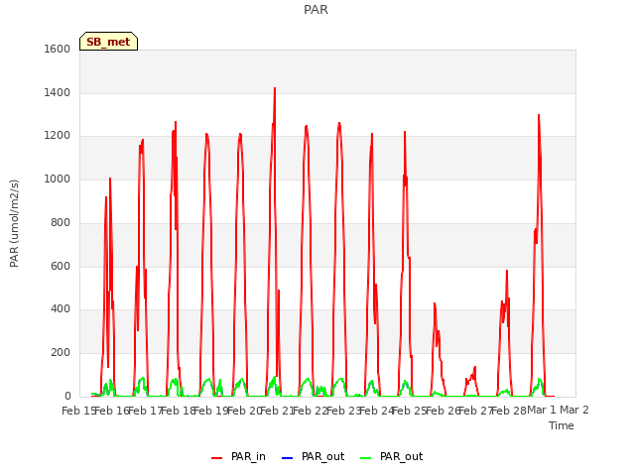Toggle the PAR_in legend entry

point(238,456)
